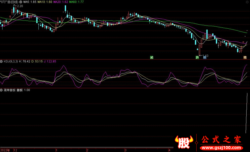Screen dimensions: 250x152
Task: Click the orange 榜 event marker
Action: (x=245, y=57)
